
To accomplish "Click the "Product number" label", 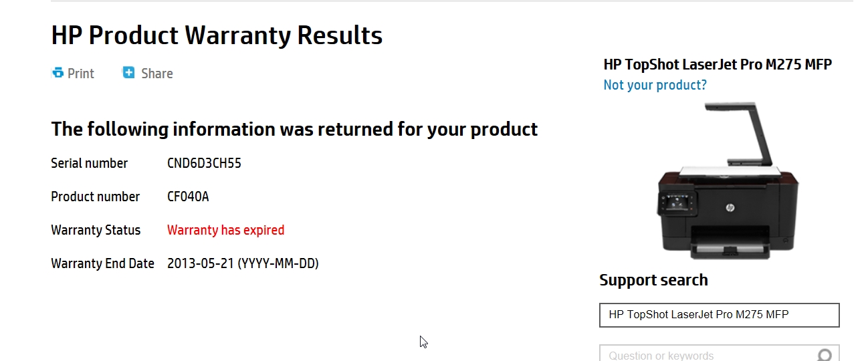I will [x=96, y=197].
